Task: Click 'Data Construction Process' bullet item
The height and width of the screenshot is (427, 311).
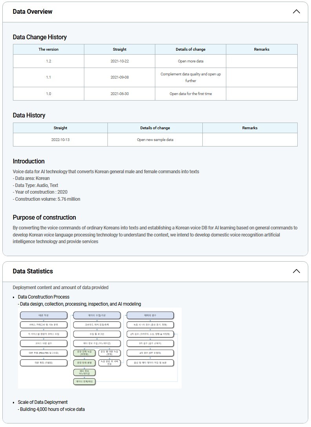Action: pyautogui.click(x=44, y=297)
